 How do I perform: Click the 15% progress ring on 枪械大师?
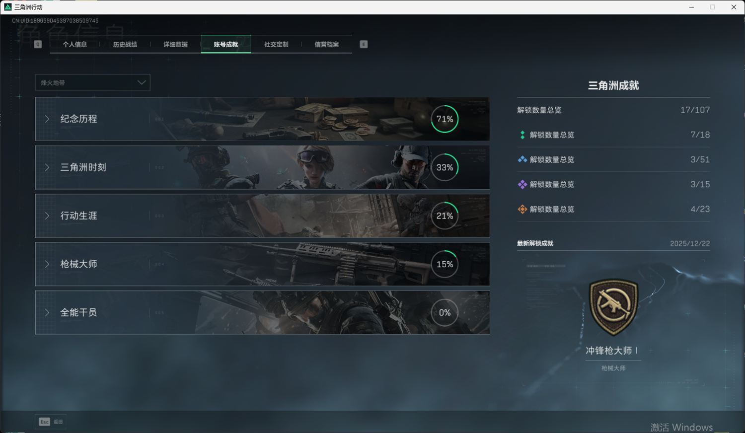[445, 264]
